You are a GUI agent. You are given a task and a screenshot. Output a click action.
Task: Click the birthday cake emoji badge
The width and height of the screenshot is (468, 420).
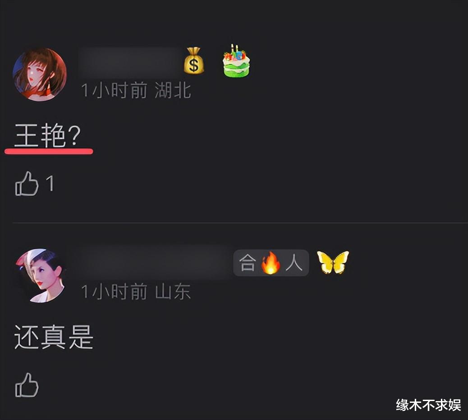[236, 61]
